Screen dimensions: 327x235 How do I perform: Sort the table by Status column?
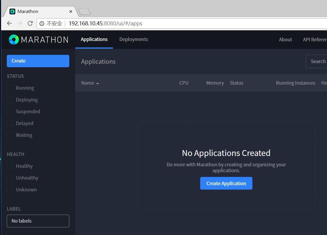(236, 83)
